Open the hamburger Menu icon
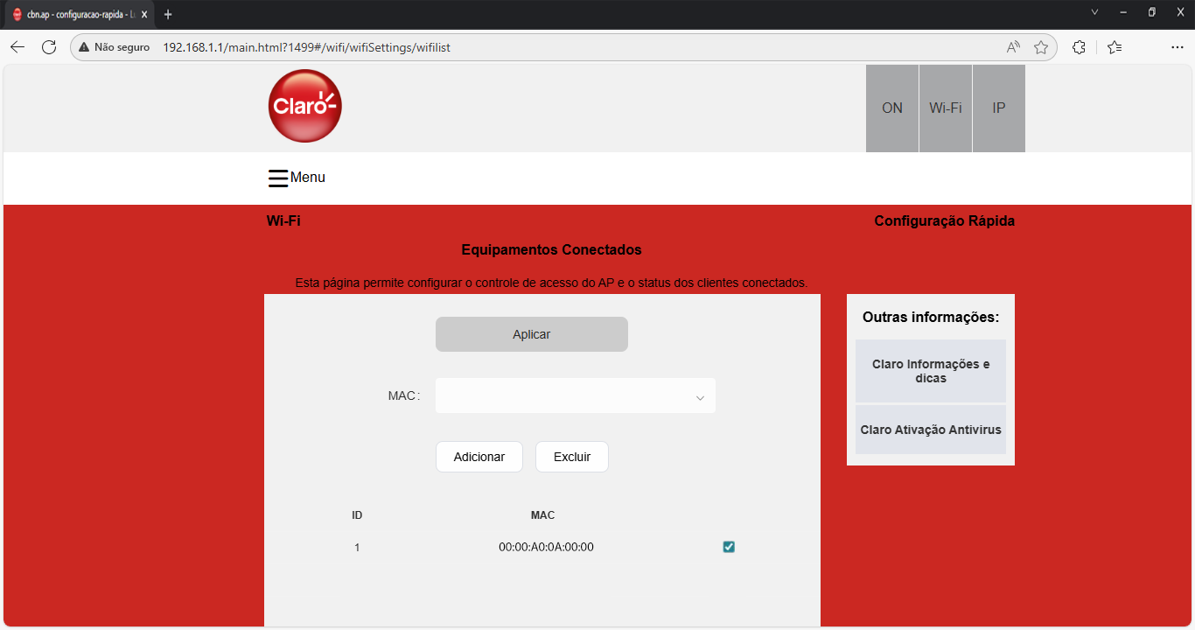Viewport: 1195px width, 630px height. 278,178
